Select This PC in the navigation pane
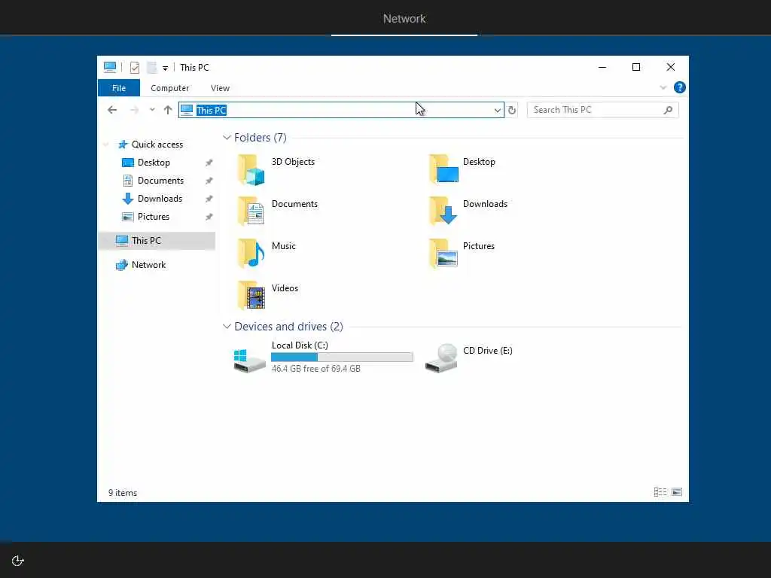The height and width of the screenshot is (578, 771). pos(157,241)
